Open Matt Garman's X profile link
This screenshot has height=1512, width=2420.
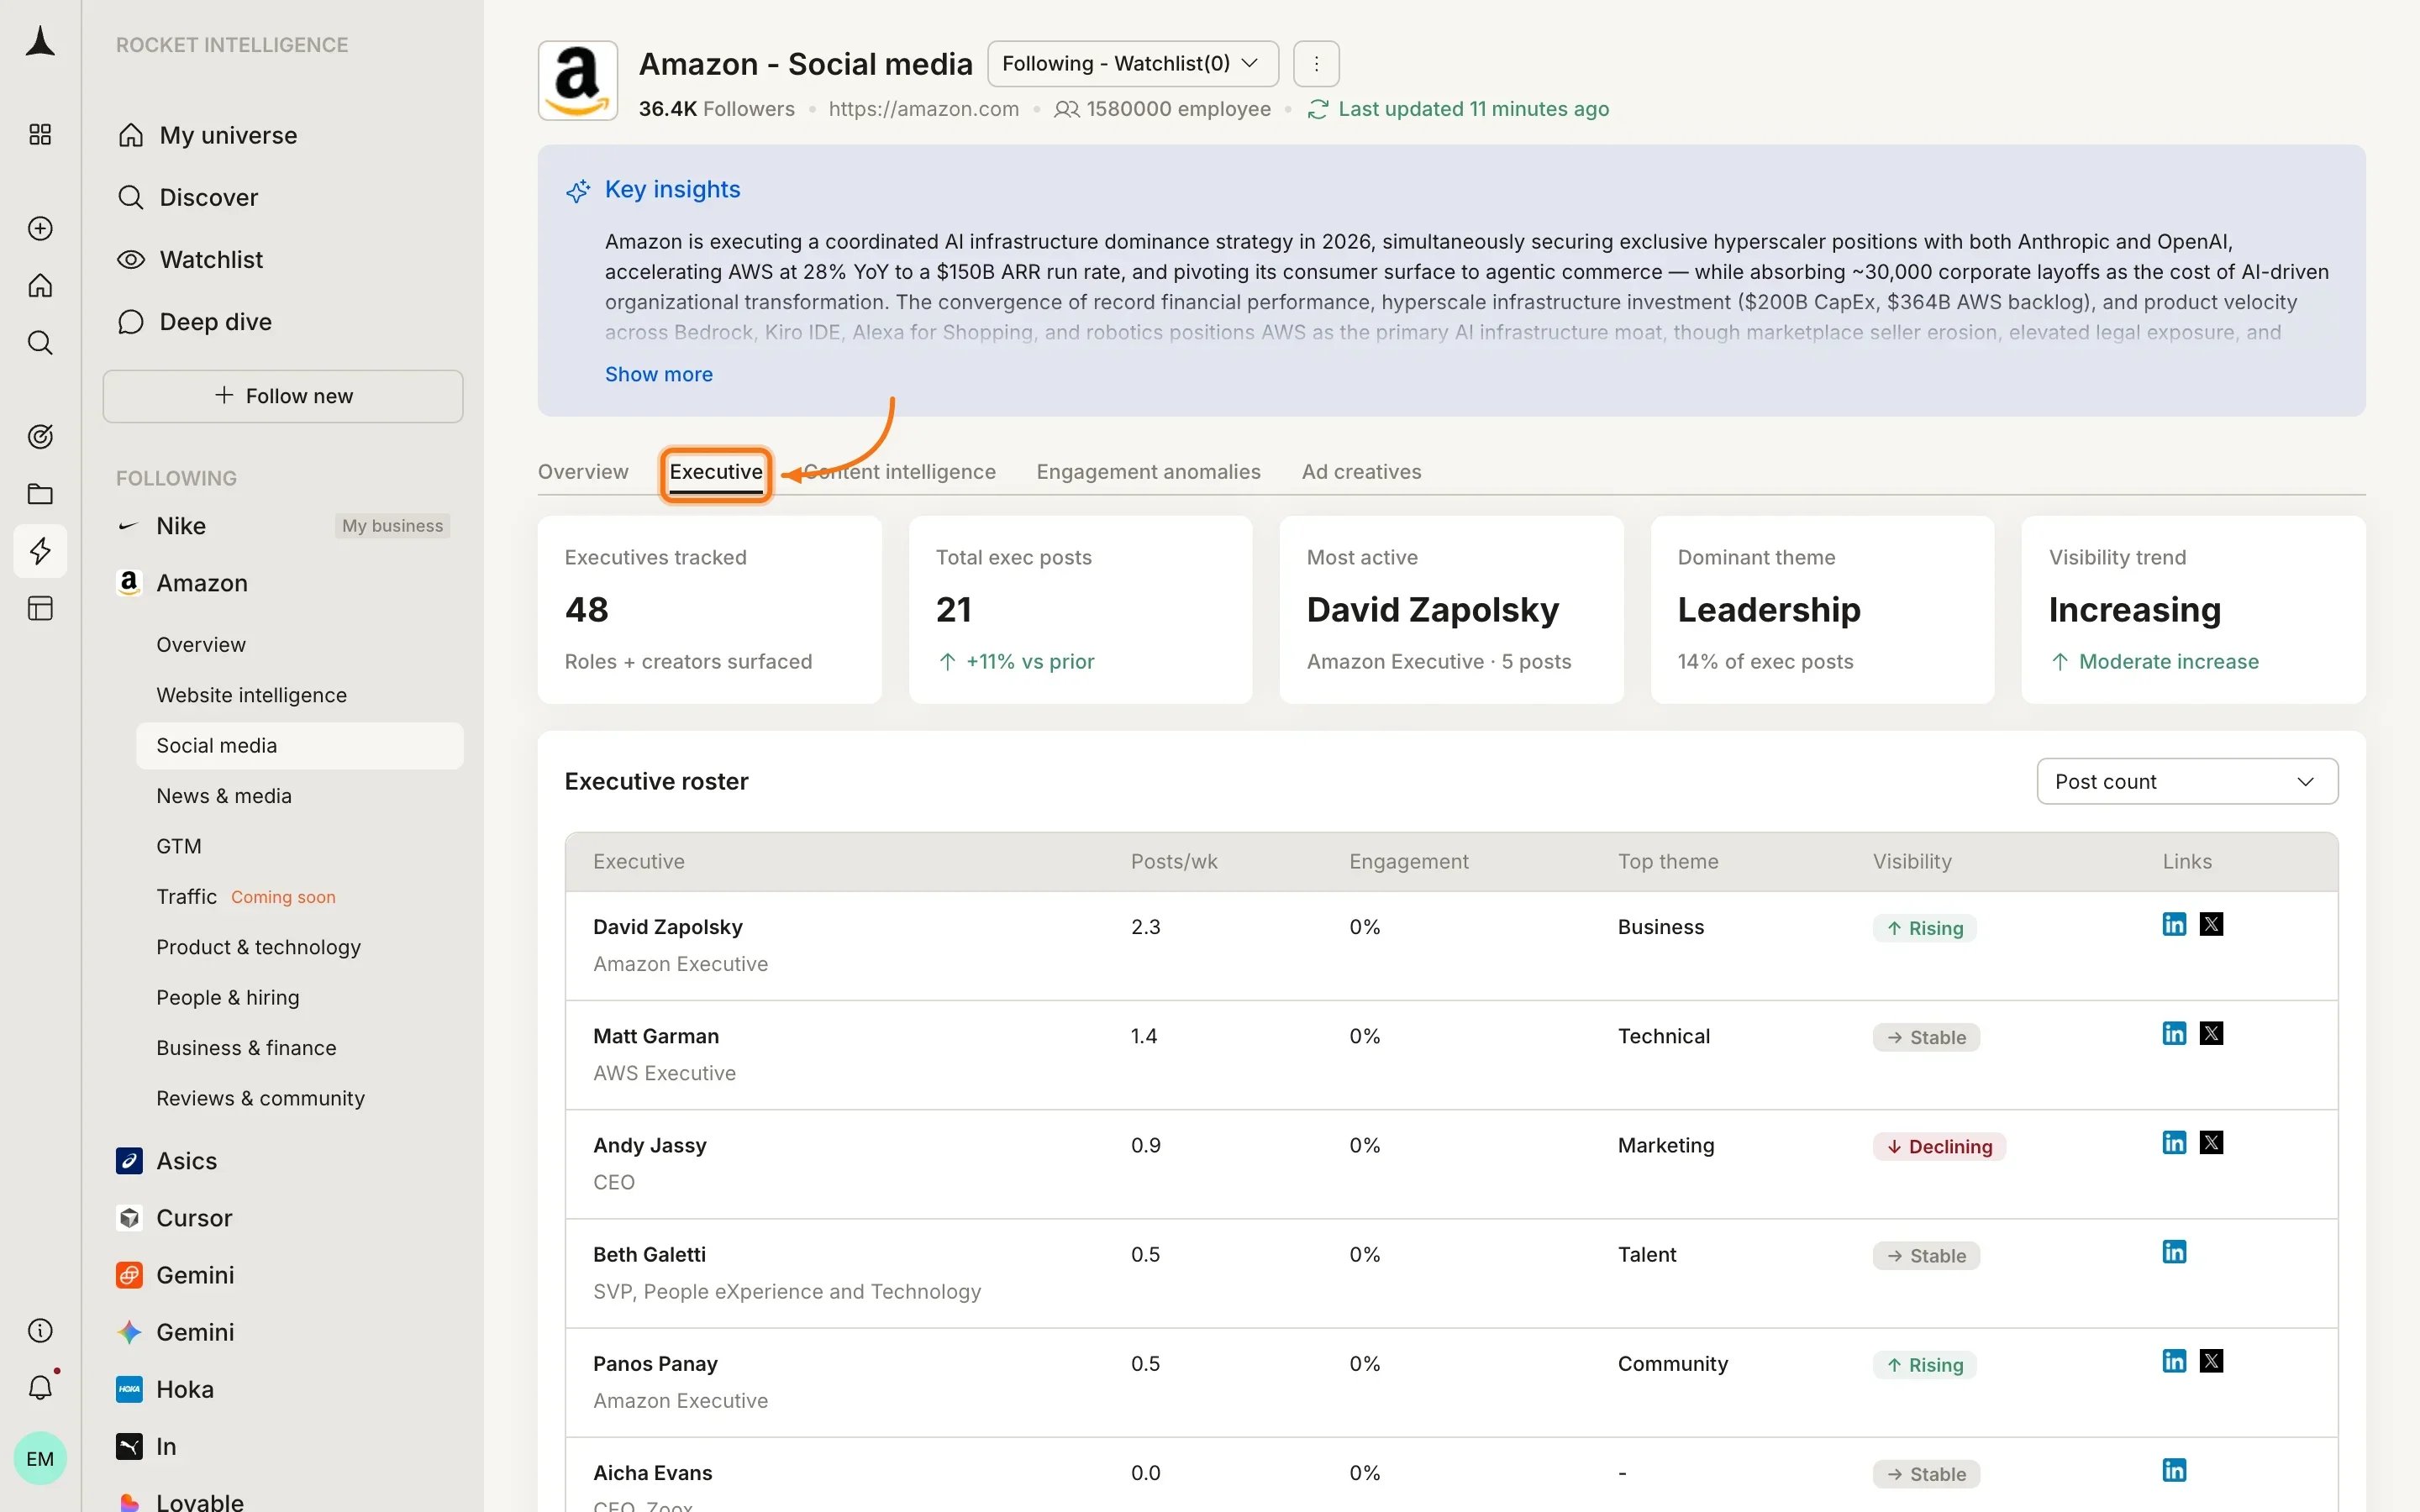[x=2212, y=1033]
